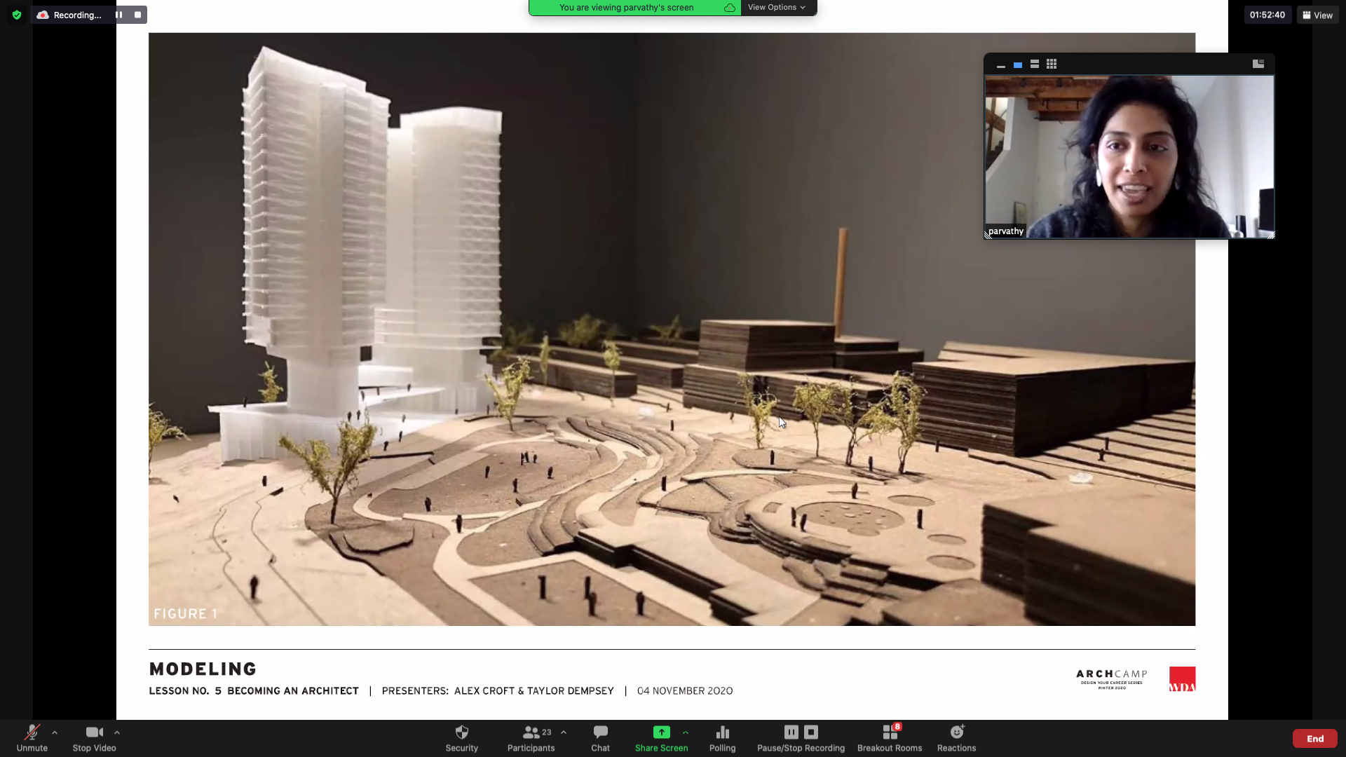Stop recording in bottom toolbar
The width and height of the screenshot is (1346, 757).
[811, 732]
